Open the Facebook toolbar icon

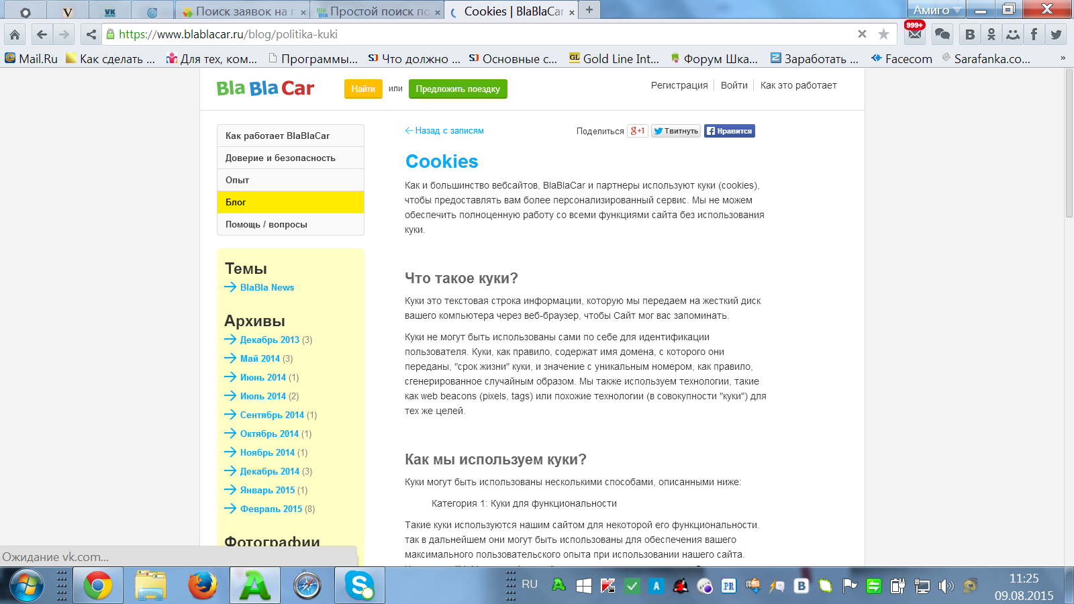tap(1034, 34)
